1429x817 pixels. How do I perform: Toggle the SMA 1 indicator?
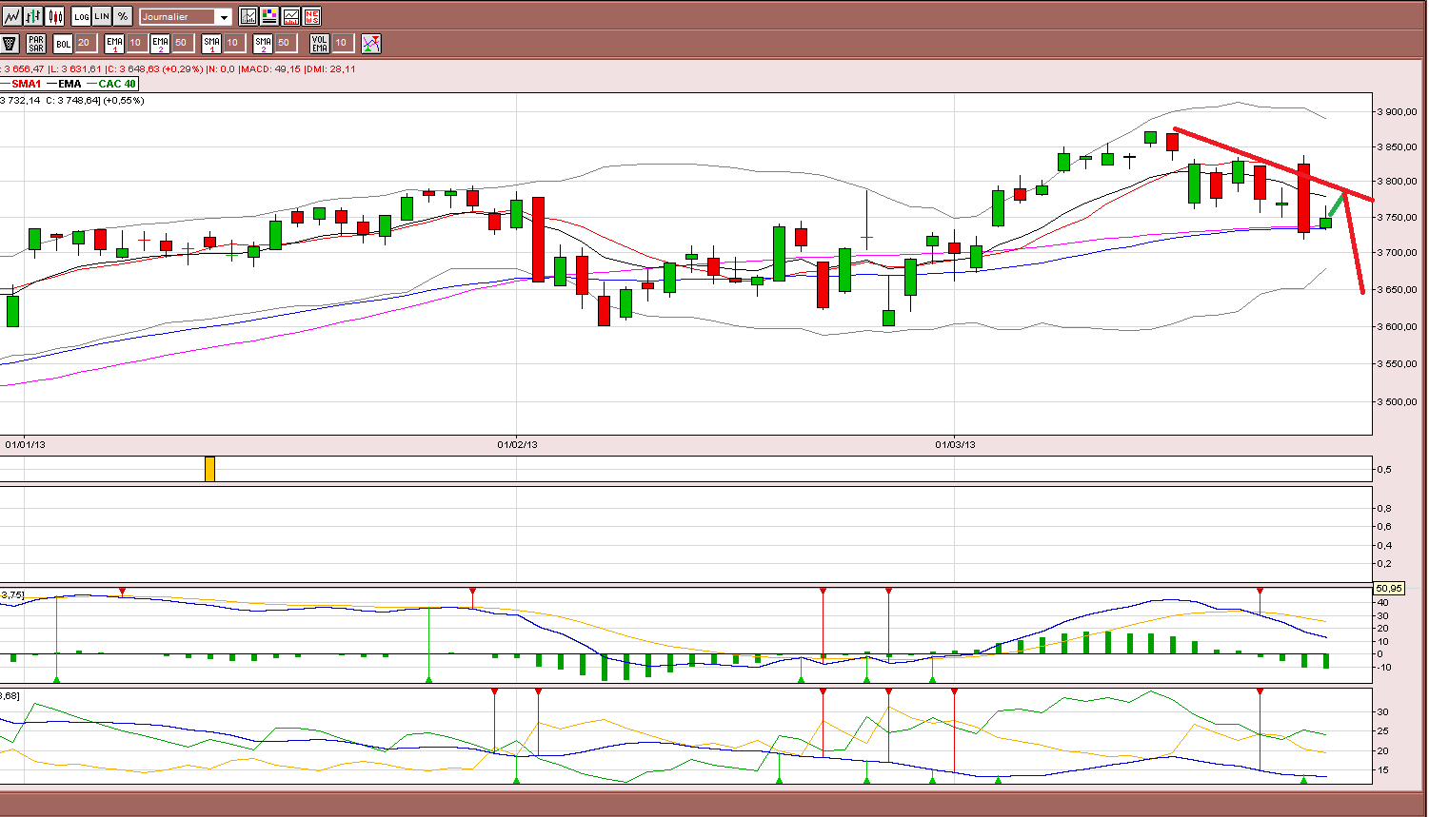pos(211,43)
